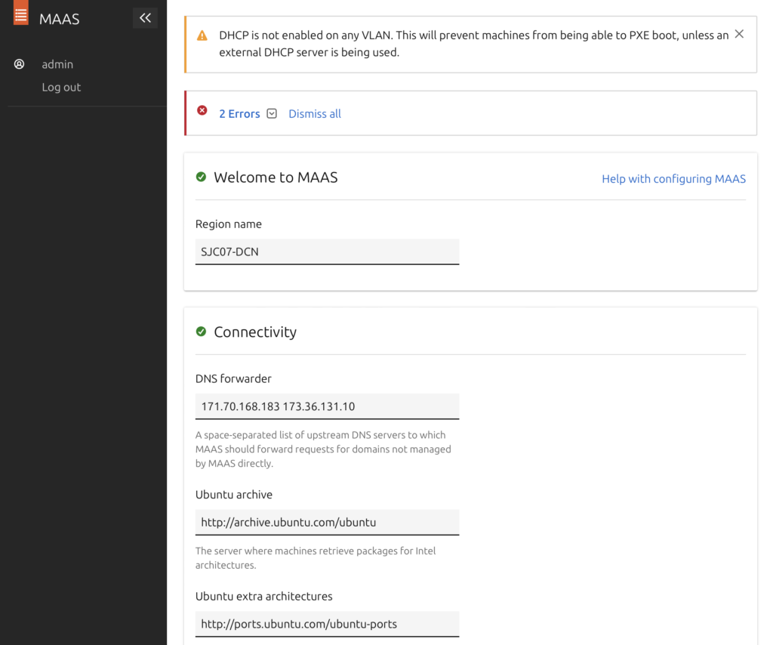This screenshot has height=645, width=773.
Task: Click the green check beside Connectivity
Action: click(201, 332)
